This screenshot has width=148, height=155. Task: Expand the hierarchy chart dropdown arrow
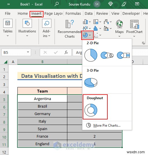click(100, 22)
